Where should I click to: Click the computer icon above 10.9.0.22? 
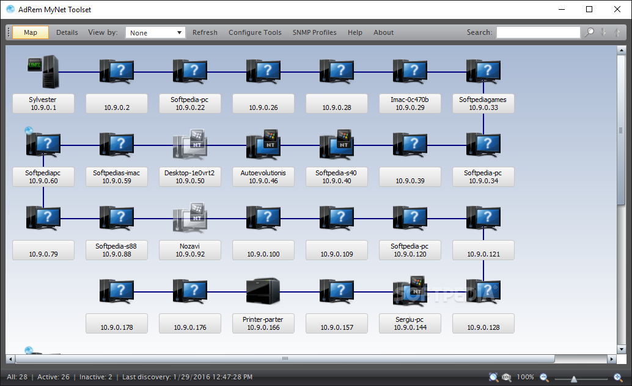pos(190,71)
